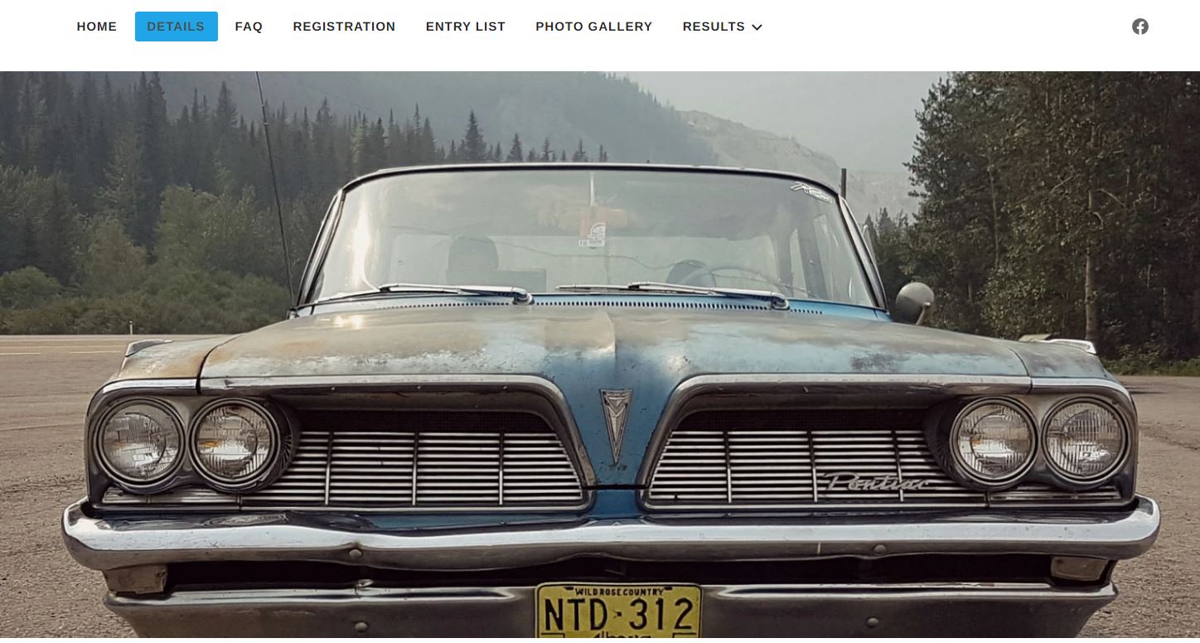
Task: Click the inner right headlight beside grille
Action: (993, 441)
